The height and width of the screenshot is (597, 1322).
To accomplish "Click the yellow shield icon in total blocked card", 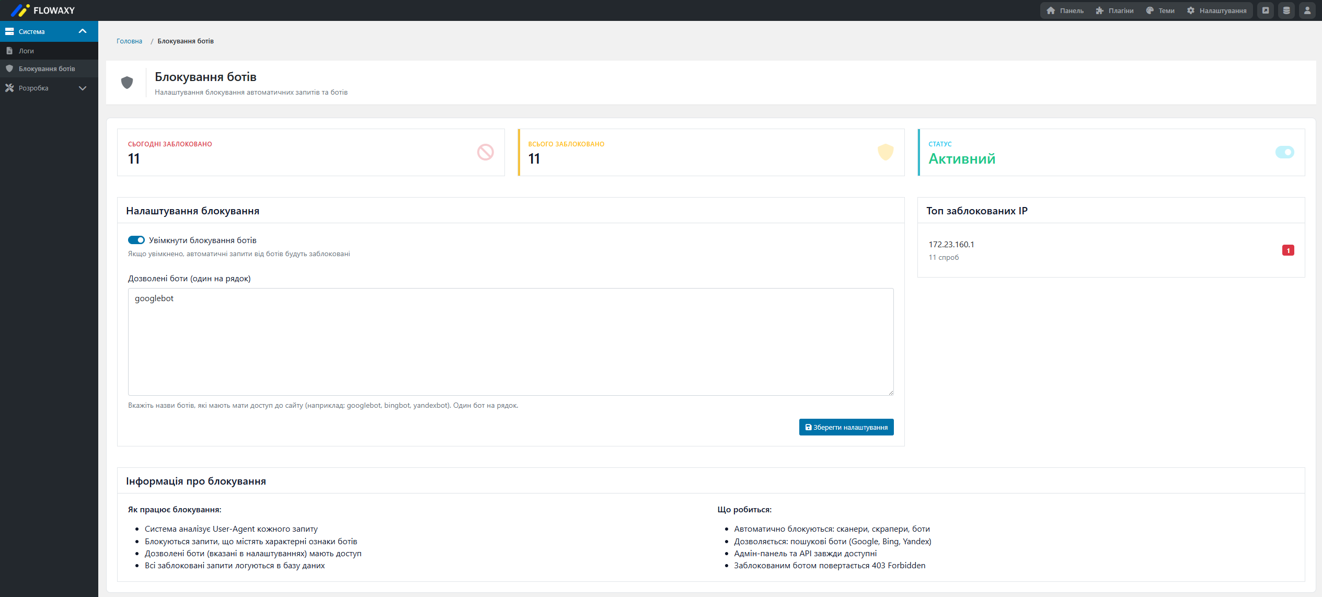I will pos(885,152).
